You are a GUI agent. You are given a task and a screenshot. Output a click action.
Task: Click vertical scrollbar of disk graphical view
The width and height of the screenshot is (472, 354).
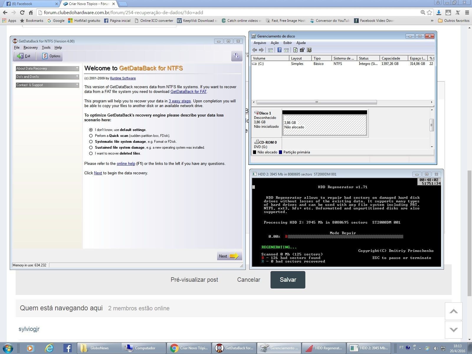point(432,125)
